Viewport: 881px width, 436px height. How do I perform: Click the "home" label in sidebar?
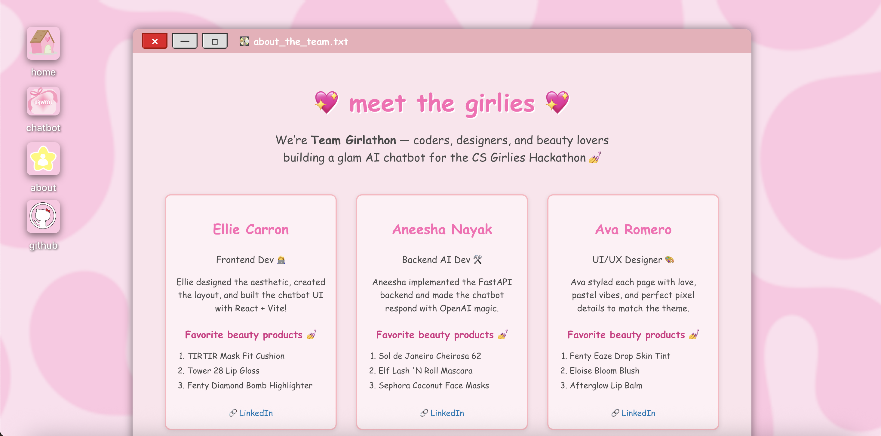(43, 72)
